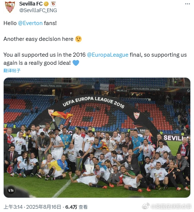Click the blue heart emoji
194x212 pixels.
click(76, 63)
